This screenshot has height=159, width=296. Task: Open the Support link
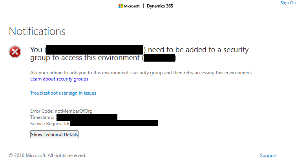tap(269, 155)
